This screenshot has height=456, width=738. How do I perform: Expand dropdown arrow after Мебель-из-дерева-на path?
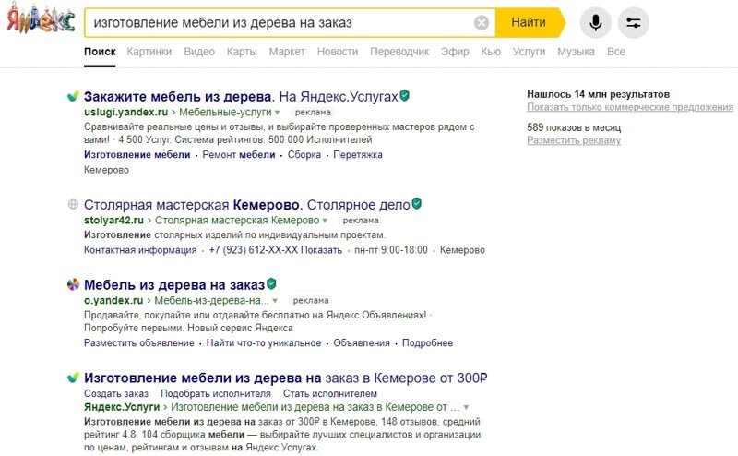(275, 301)
